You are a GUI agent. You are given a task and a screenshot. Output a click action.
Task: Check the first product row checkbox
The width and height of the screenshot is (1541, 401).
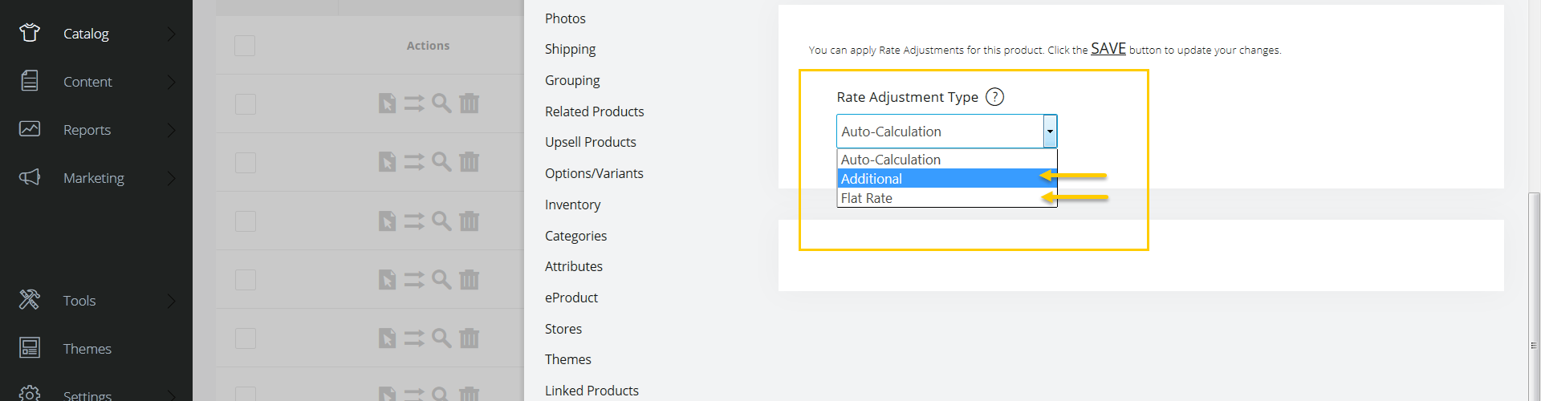click(x=245, y=104)
